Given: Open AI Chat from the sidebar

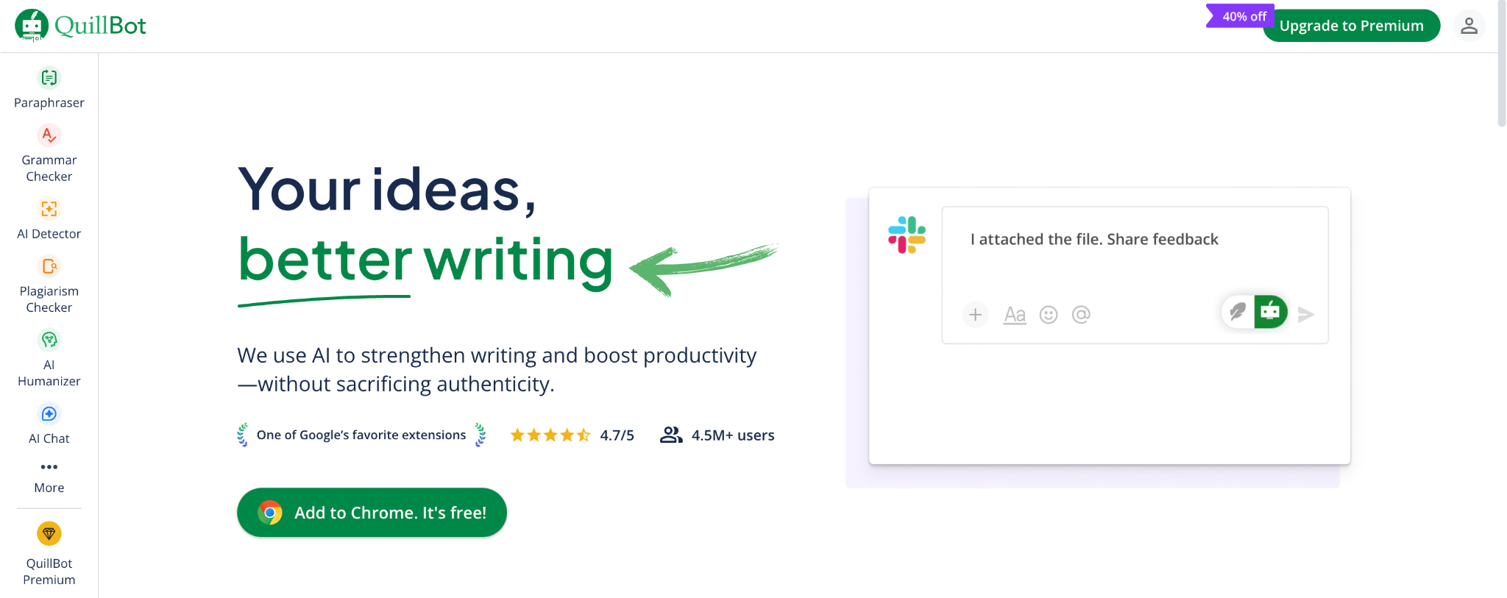Looking at the screenshot, I should click(49, 424).
